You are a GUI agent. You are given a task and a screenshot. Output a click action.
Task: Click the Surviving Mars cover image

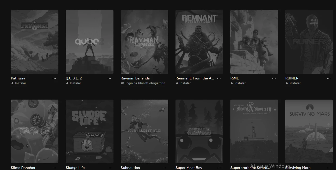pos(309,131)
